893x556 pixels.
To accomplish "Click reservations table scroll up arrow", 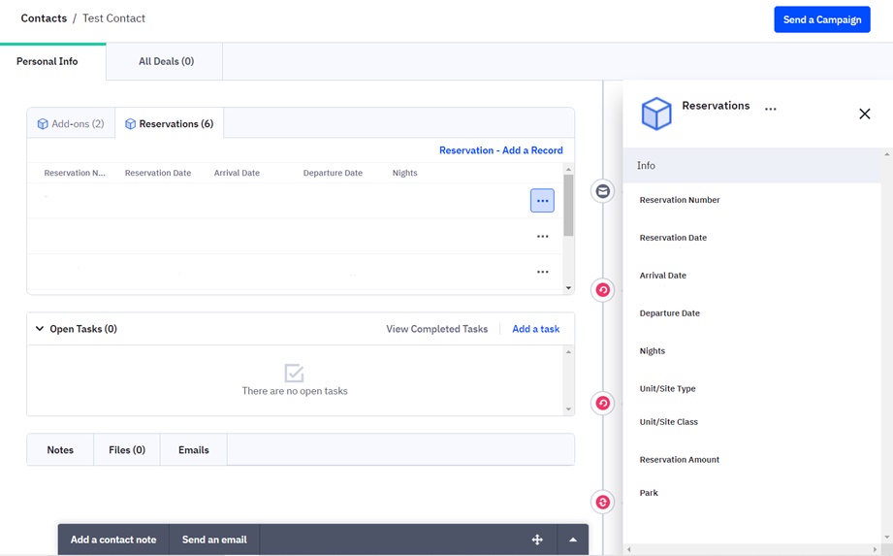I will [568, 170].
